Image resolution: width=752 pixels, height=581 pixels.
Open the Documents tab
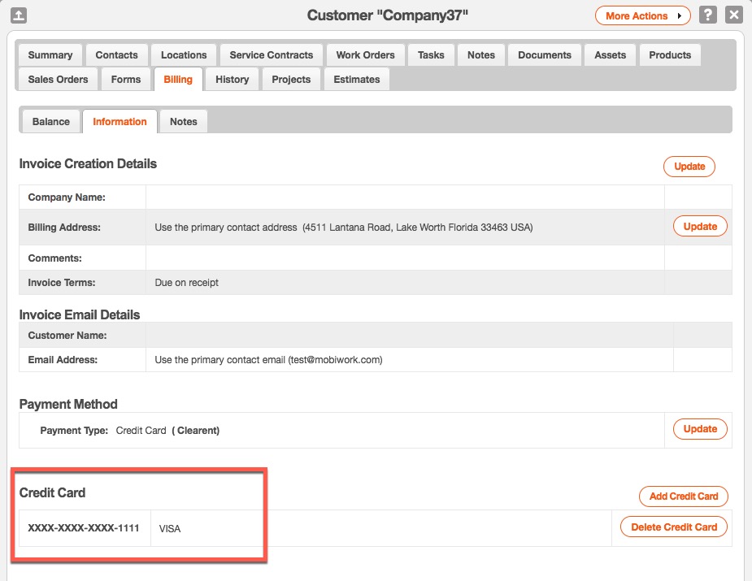[544, 55]
